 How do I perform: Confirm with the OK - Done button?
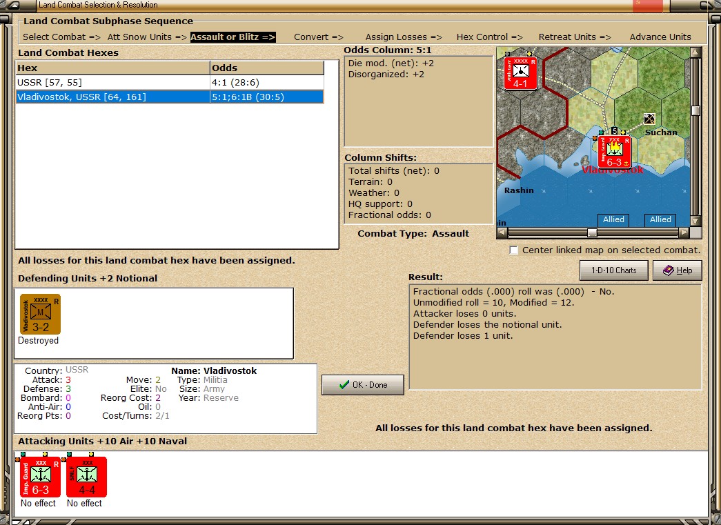(363, 385)
